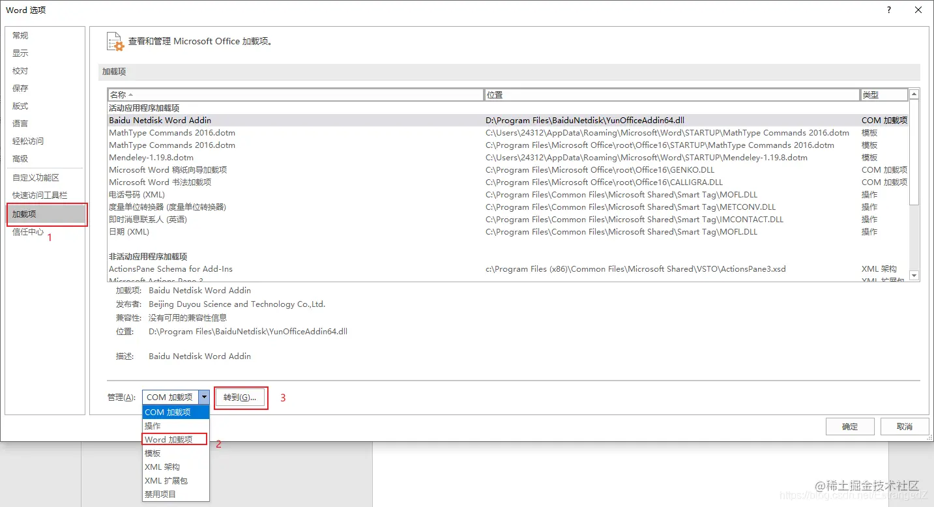The width and height of the screenshot is (934, 507).
Task: Select Microsoft Word 稿纸向导加载项 row
Action: coord(508,170)
